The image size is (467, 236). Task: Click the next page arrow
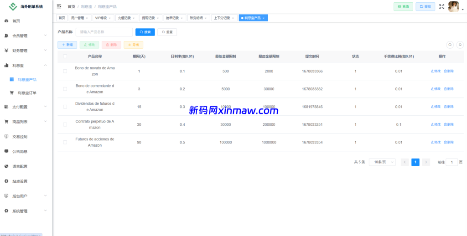coord(426,162)
